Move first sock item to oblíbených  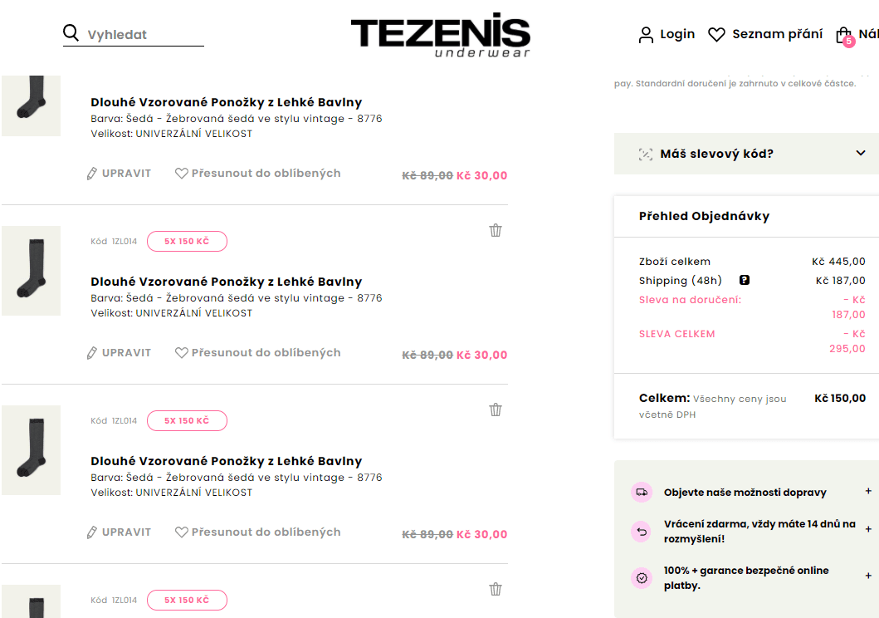pos(258,174)
